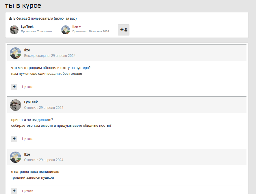Quote the троцкий занялся пушкой message
This screenshot has height=194, width=256.
tap(27, 191)
